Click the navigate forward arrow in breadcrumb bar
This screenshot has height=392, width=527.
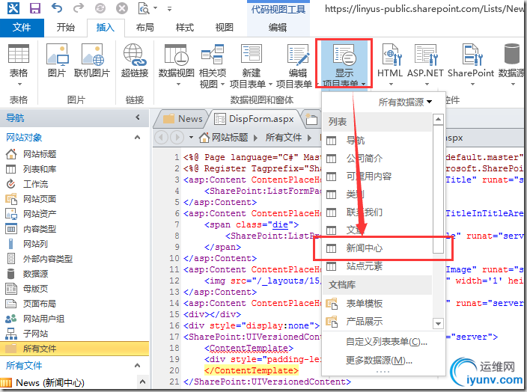[x=177, y=138]
